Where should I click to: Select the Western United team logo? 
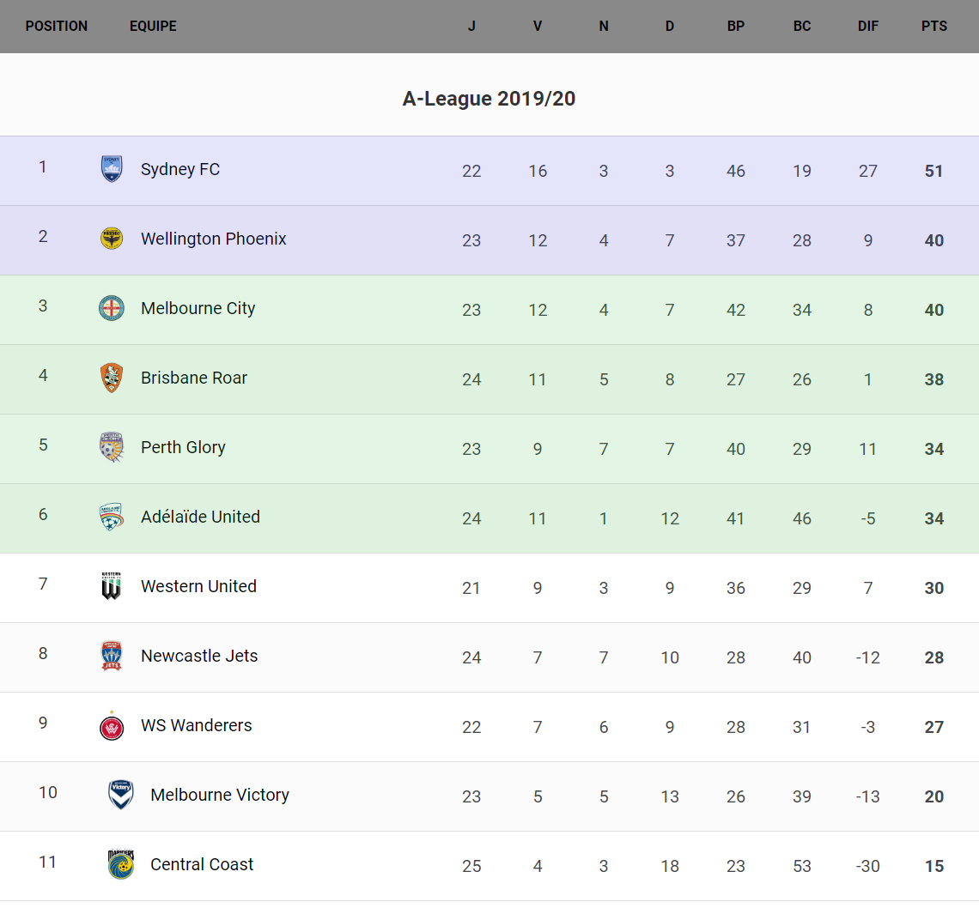click(x=112, y=586)
